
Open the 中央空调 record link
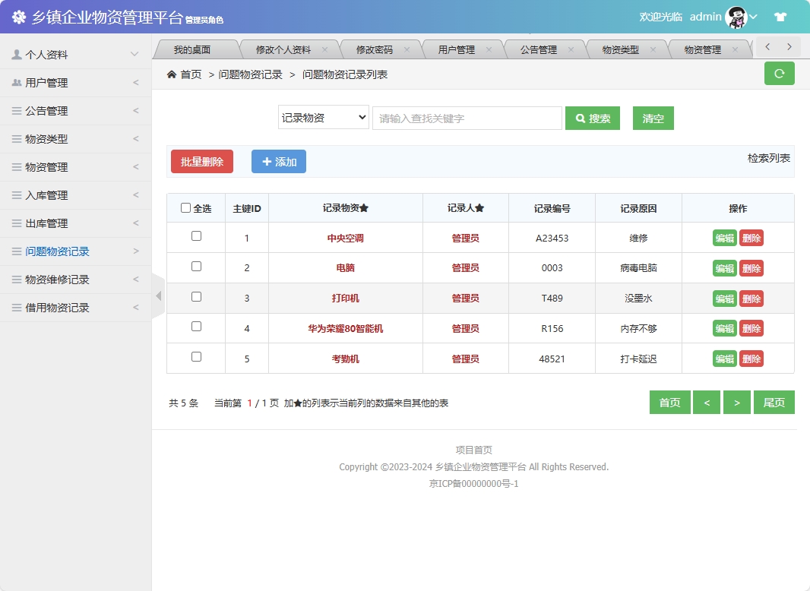coord(345,238)
